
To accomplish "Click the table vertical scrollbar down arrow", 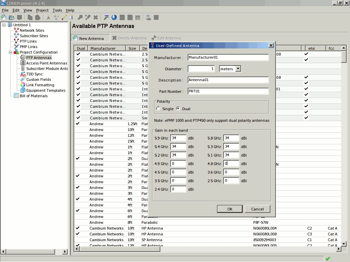I will pyautogui.click(x=344, y=244).
